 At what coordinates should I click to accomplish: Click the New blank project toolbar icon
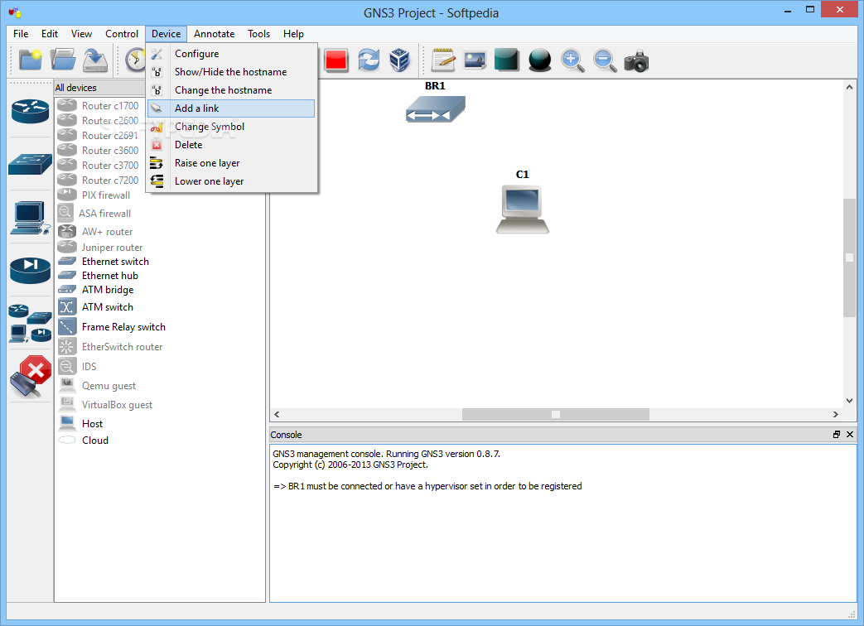tap(31, 60)
